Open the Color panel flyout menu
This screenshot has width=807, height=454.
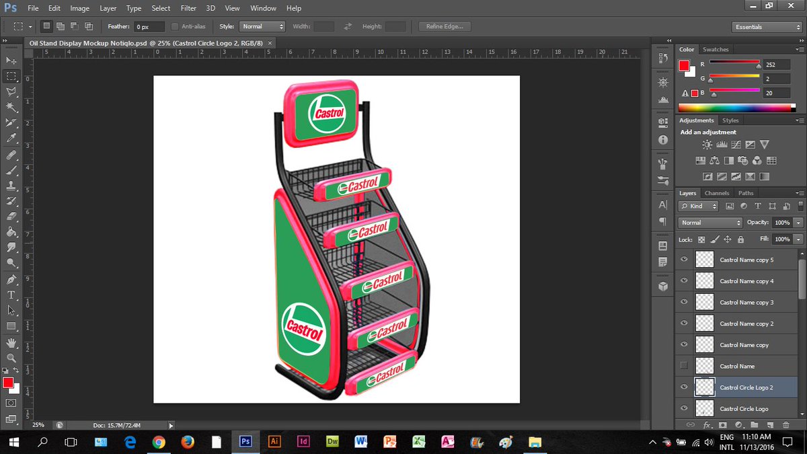[x=800, y=50]
